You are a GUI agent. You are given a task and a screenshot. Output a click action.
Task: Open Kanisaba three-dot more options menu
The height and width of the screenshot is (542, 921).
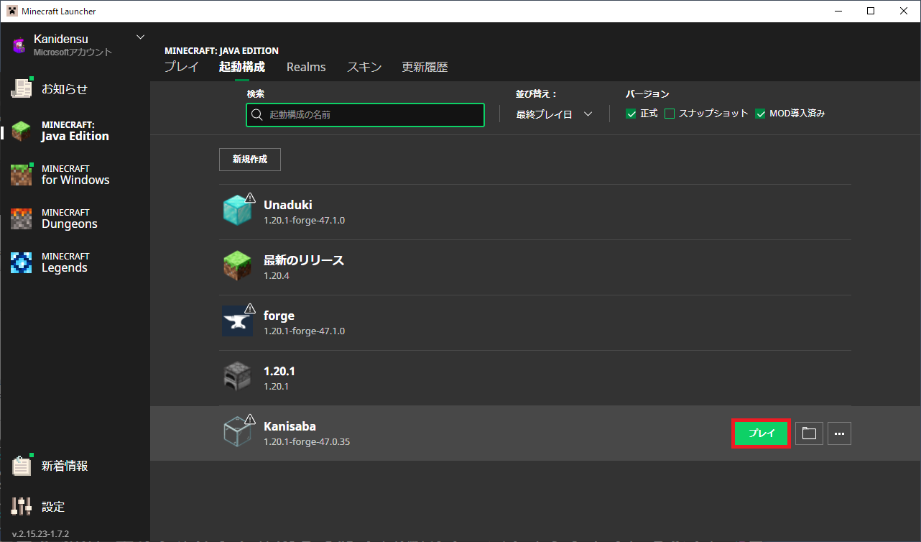click(x=839, y=433)
